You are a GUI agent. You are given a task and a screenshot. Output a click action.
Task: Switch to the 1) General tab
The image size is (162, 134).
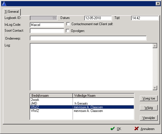point(12,12)
